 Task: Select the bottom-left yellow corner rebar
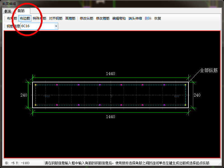[x=36, y=105]
